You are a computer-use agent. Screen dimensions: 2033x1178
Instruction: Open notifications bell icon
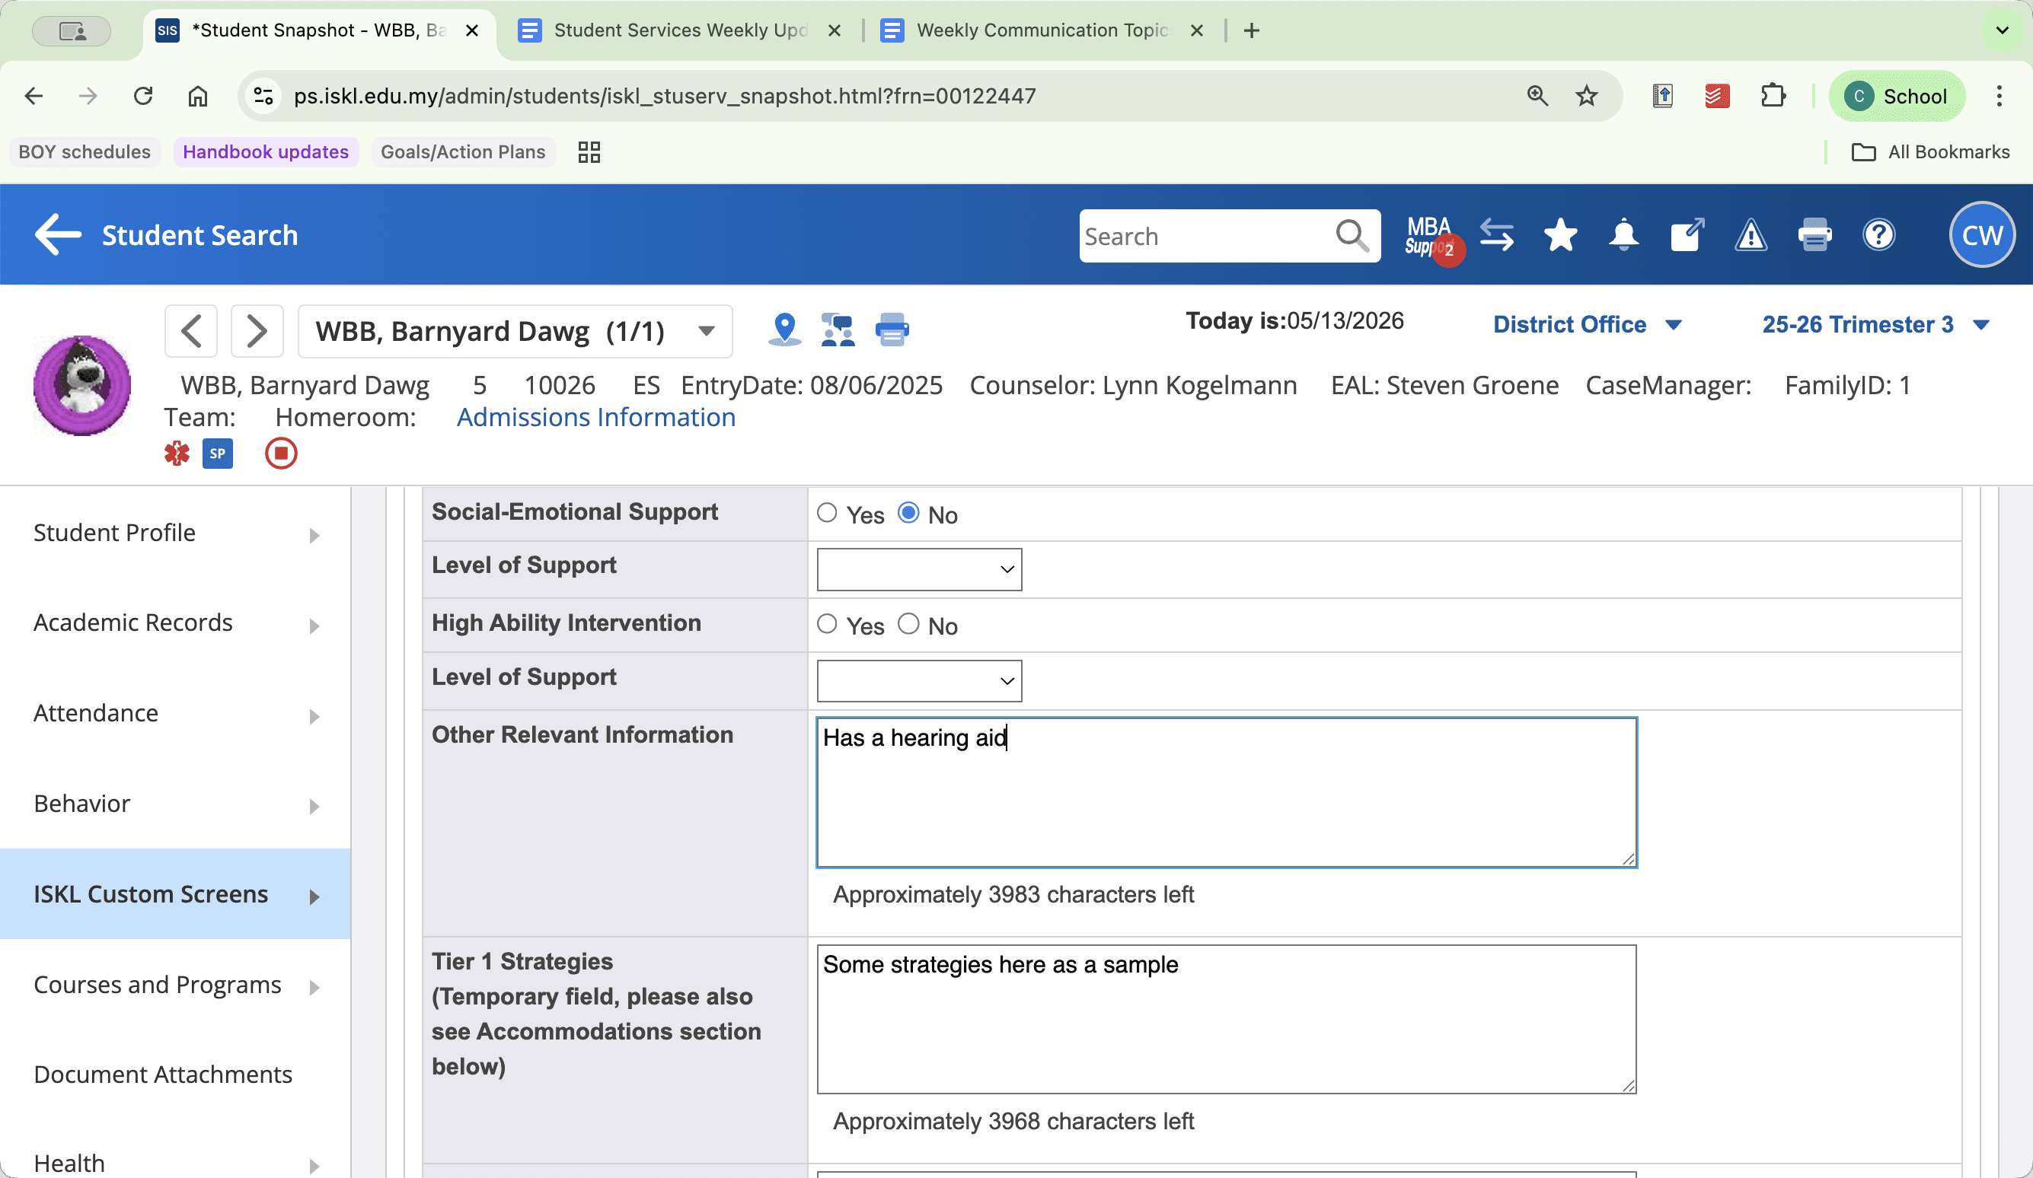click(x=1623, y=235)
